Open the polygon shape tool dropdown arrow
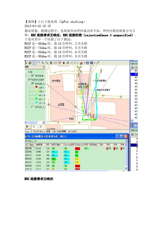The width and height of the screenshot is (162, 229). click(x=78, y=63)
